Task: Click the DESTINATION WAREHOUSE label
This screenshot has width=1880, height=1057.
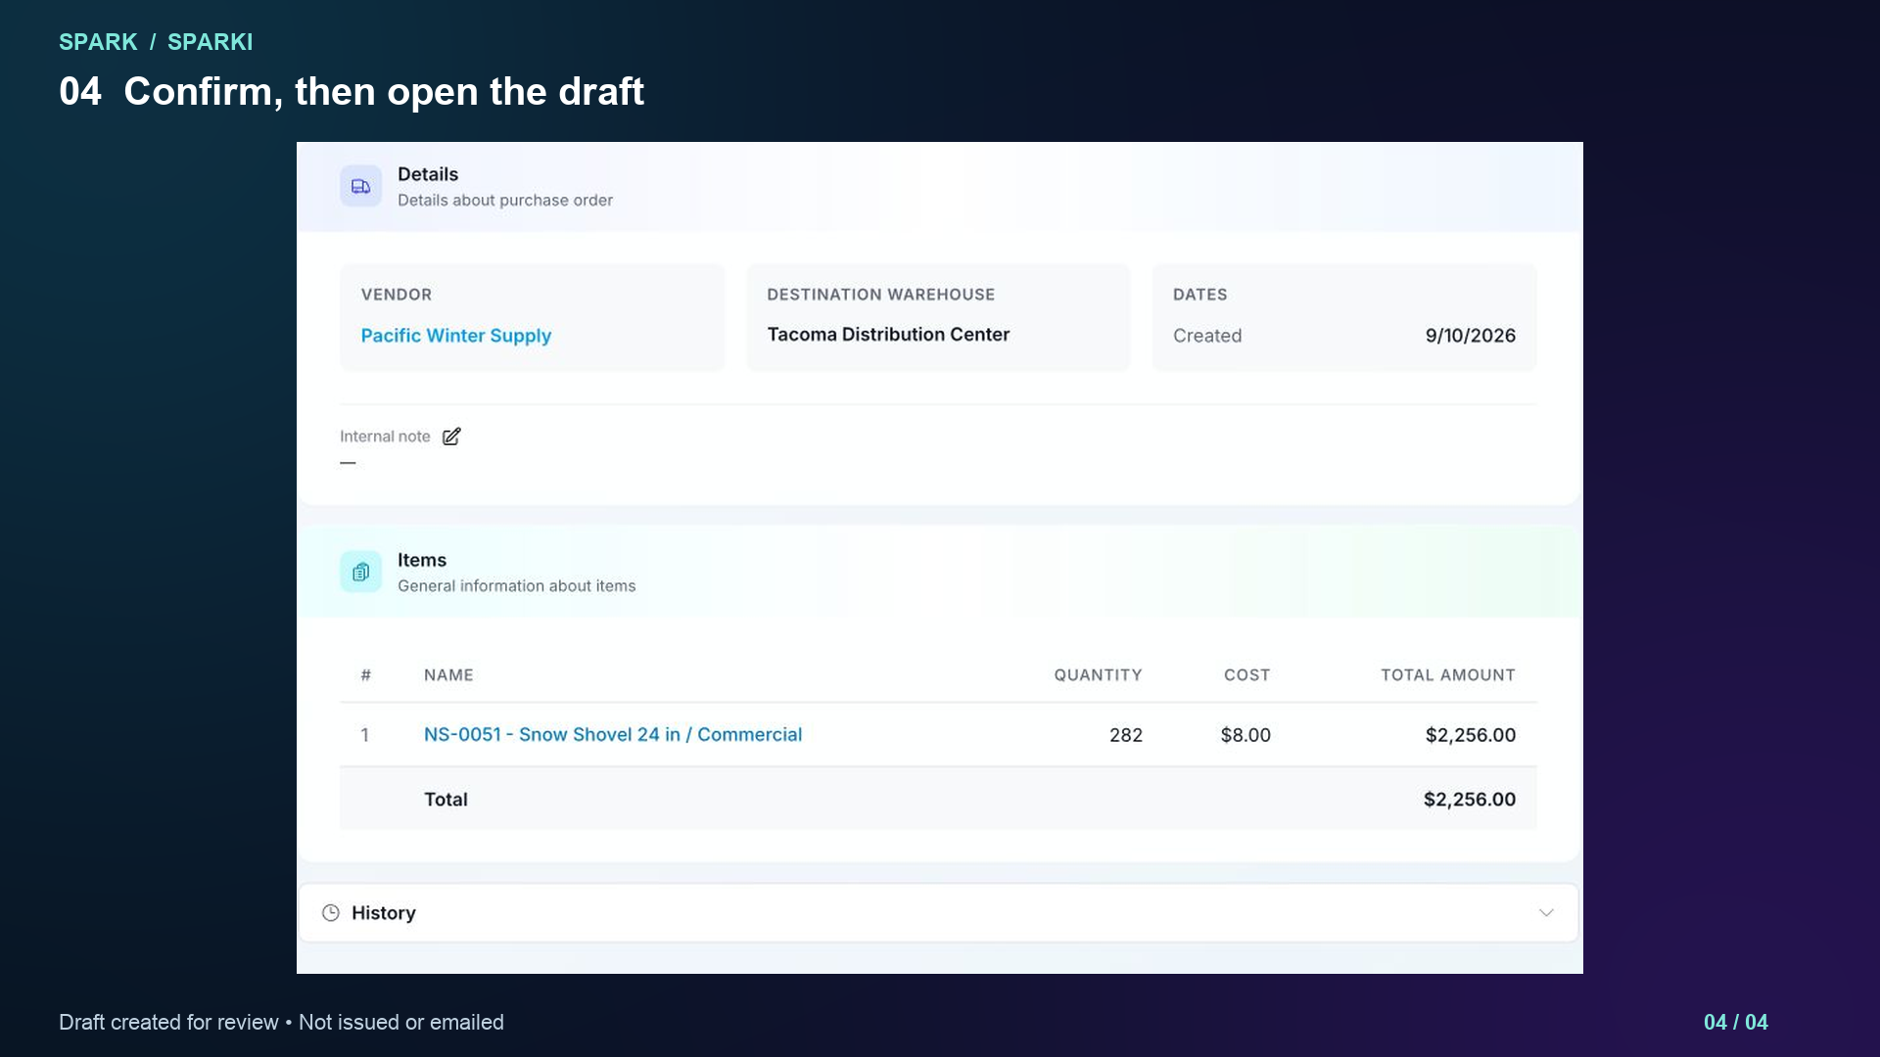Action: click(881, 295)
